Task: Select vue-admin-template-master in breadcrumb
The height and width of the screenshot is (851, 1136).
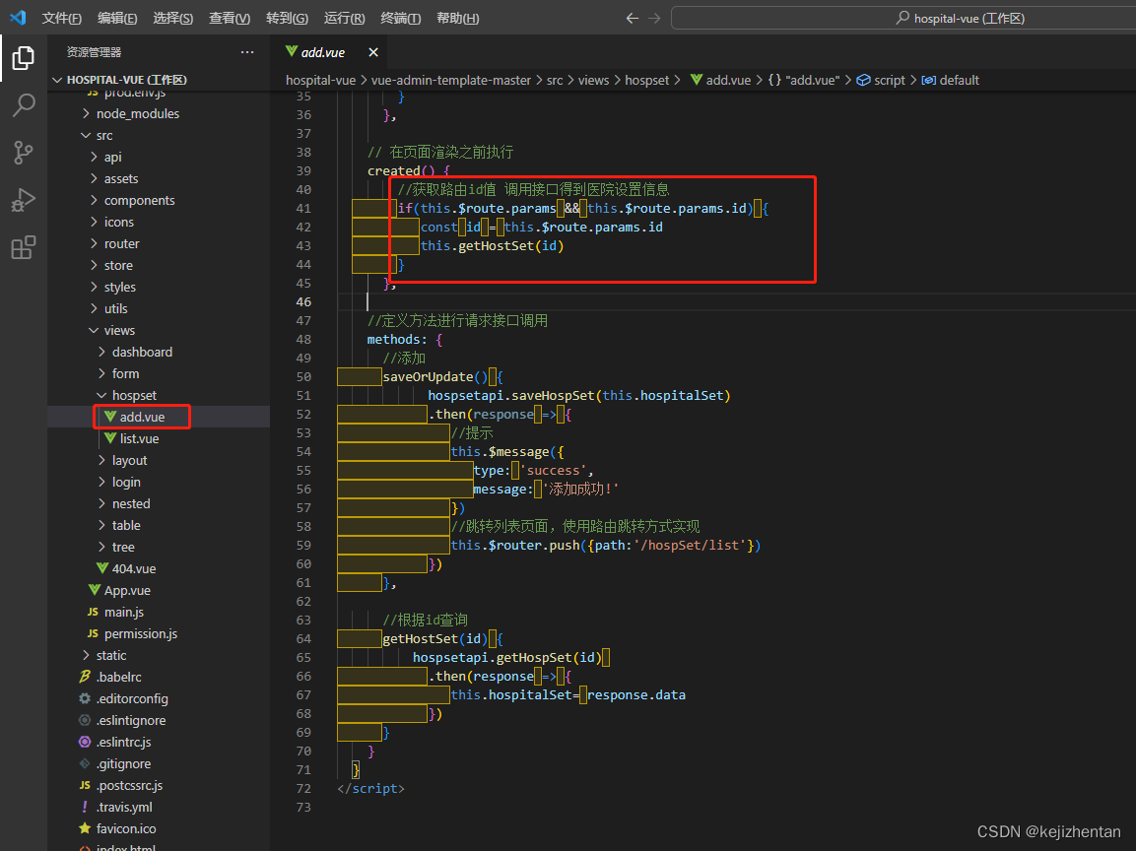Action: tap(450, 80)
